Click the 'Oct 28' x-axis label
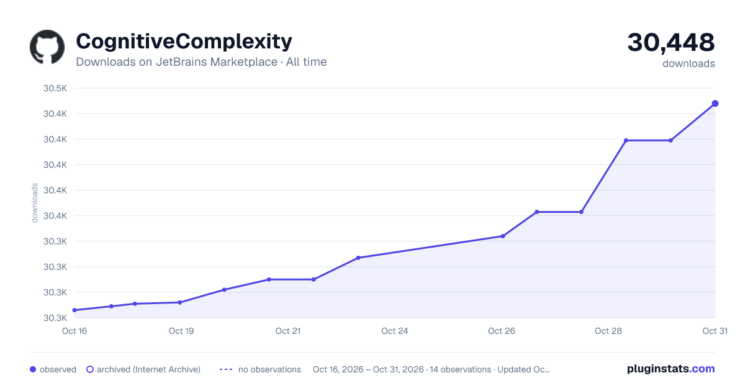 tap(608, 331)
